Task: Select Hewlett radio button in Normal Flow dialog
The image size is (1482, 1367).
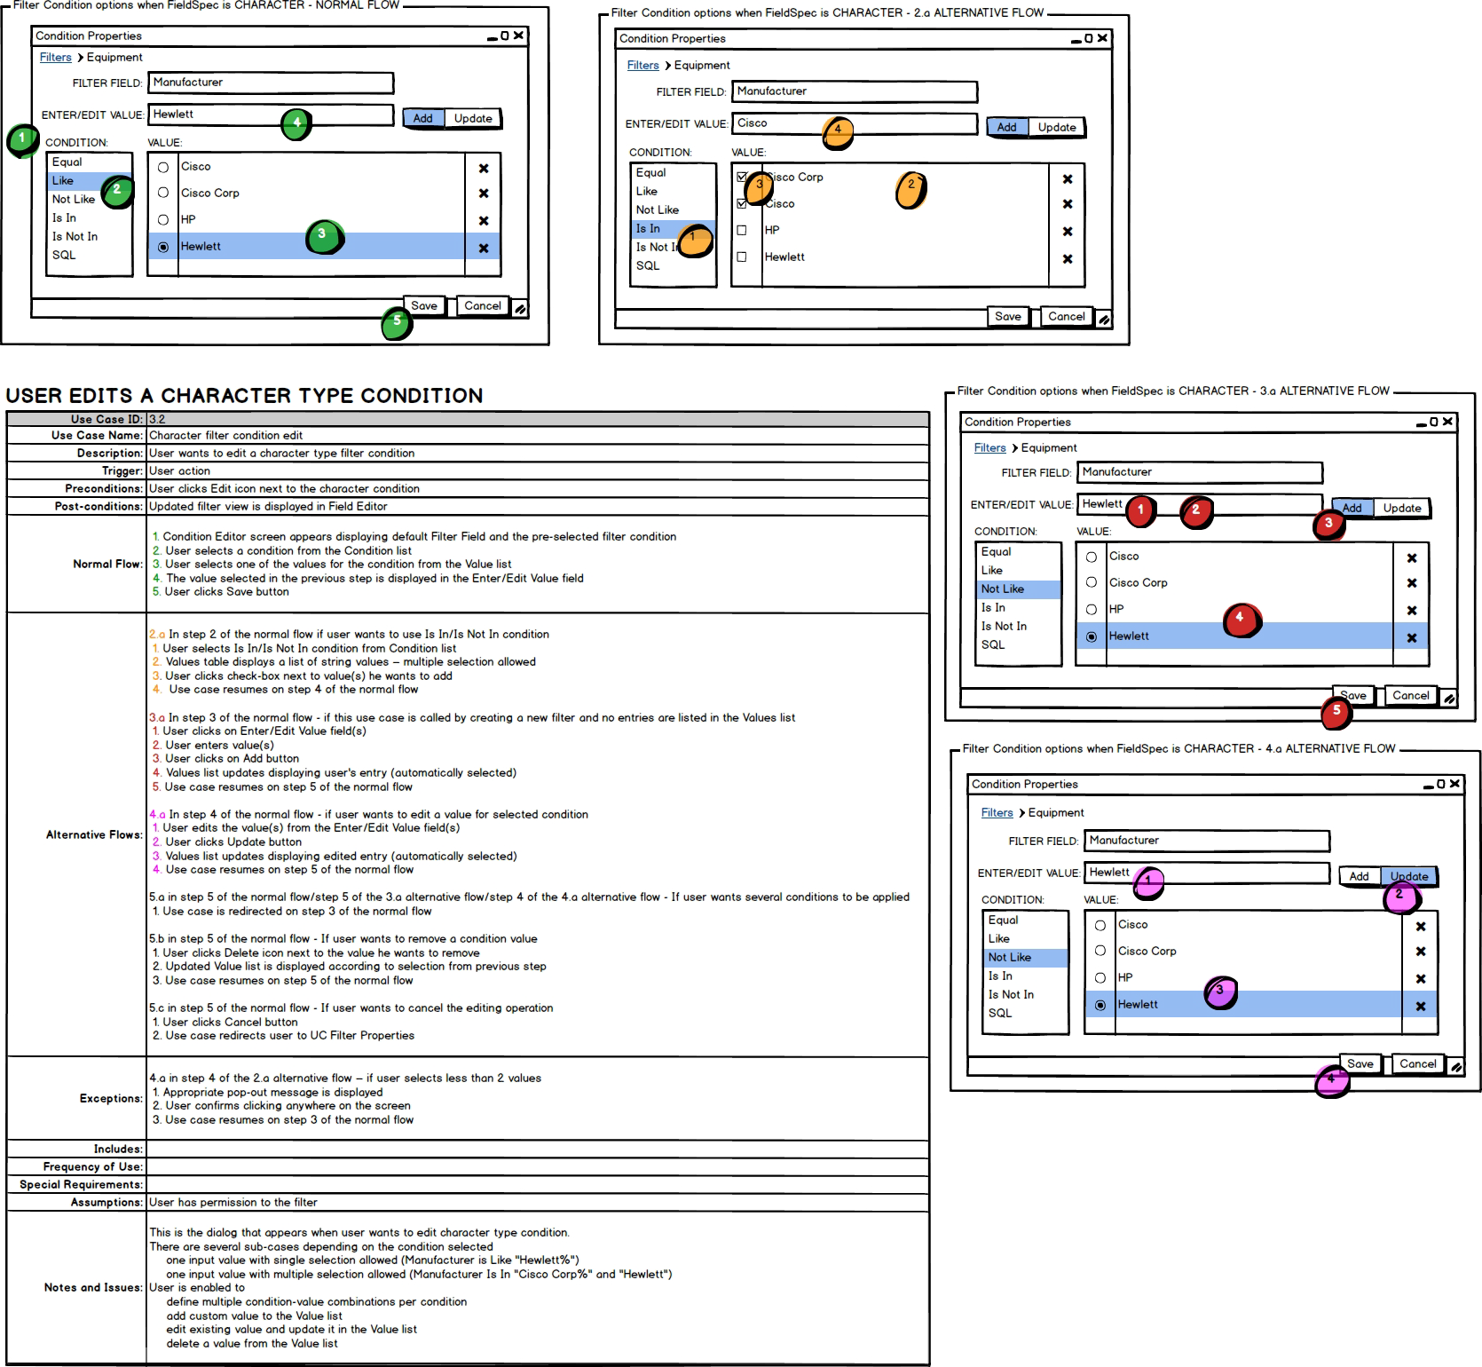Action: click(x=163, y=247)
